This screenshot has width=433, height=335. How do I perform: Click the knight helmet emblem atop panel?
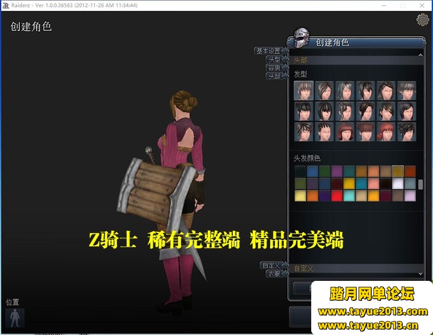301,37
